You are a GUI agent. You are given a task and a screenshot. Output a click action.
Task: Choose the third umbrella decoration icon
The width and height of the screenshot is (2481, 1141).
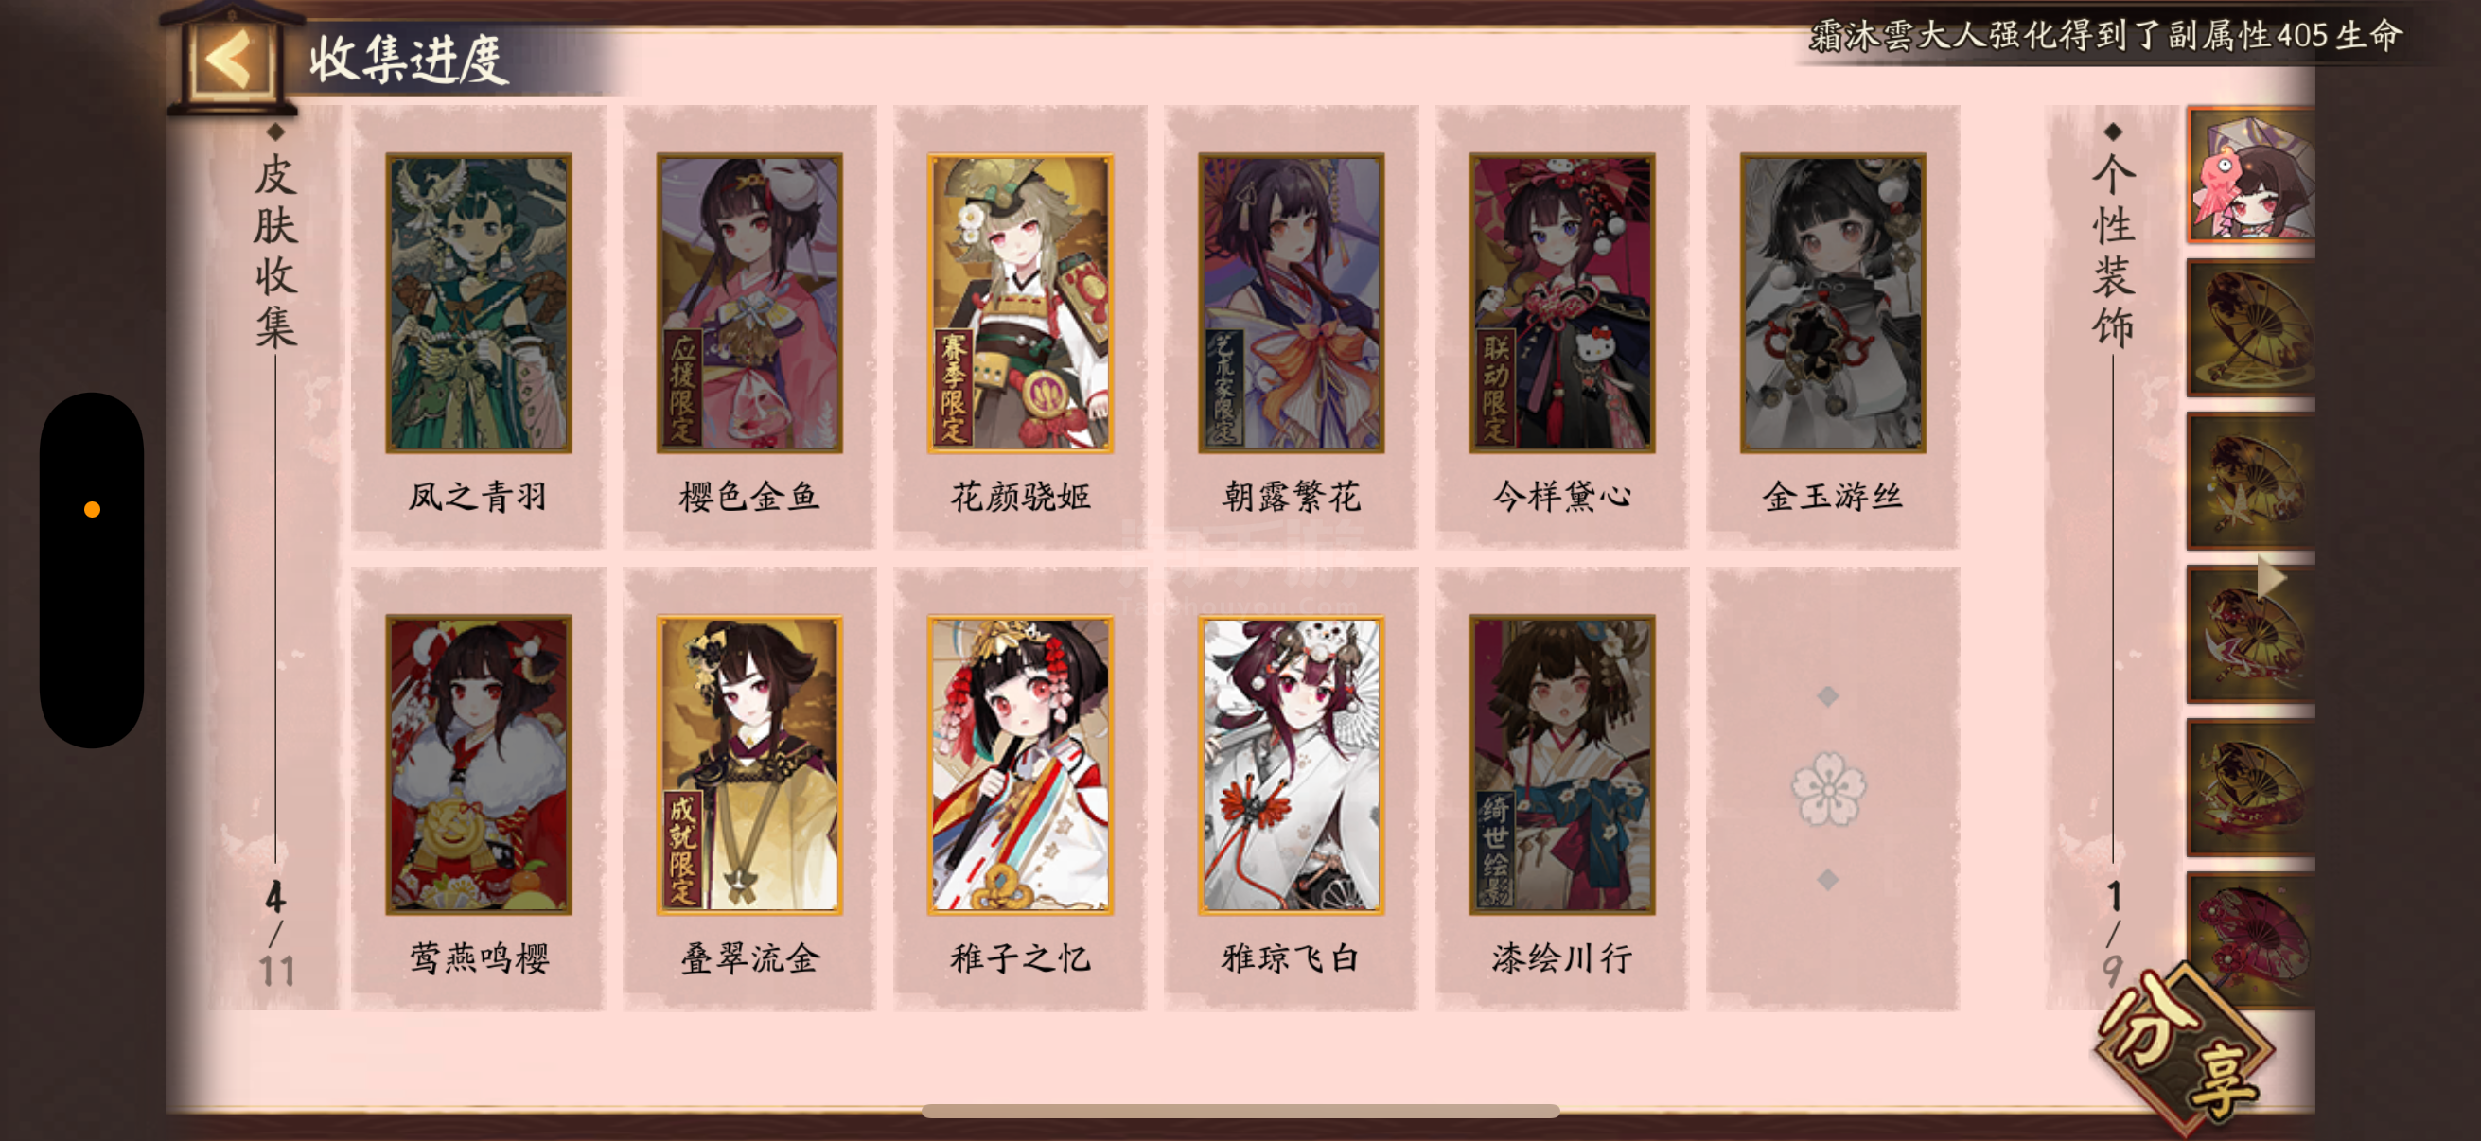2251,482
